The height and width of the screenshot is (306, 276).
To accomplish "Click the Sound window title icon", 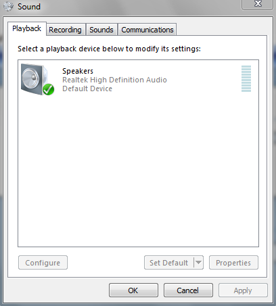I will 9,6.
